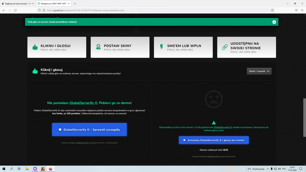Open Task View on taskbar
Viewport: 306px width, 172px height.
tap(19, 169)
